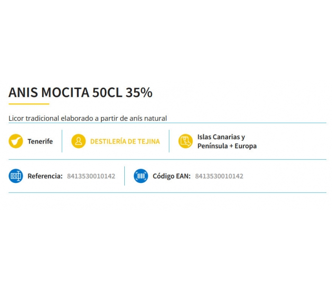Select the Referencia number 8413530010142
This screenshot has height=291, width=332.
pyautogui.click(x=91, y=176)
